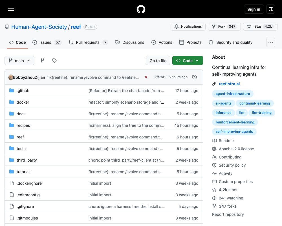Click the Report repository link
This screenshot has height=226, width=282.
point(228,214)
